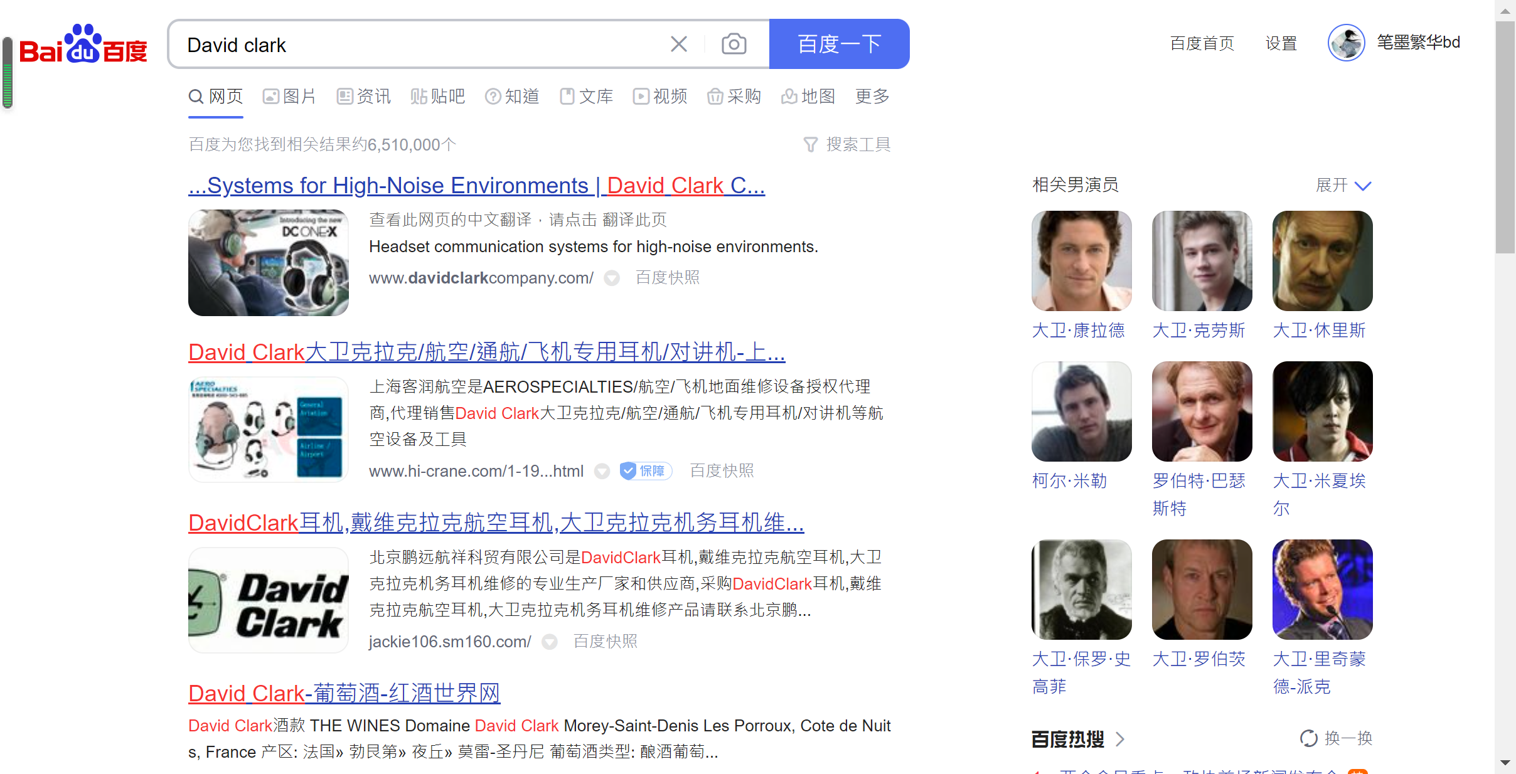Click 柯尔·米勒 photo
This screenshot has width=1516, height=774.
(1082, 411)
